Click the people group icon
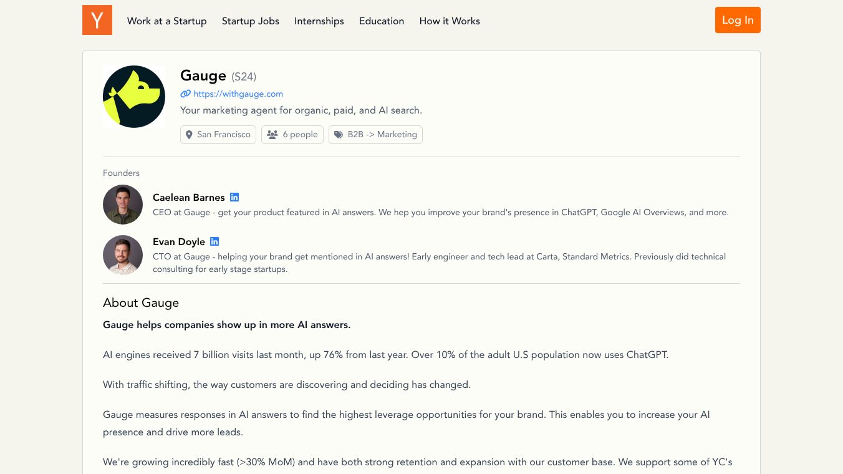 272,135
